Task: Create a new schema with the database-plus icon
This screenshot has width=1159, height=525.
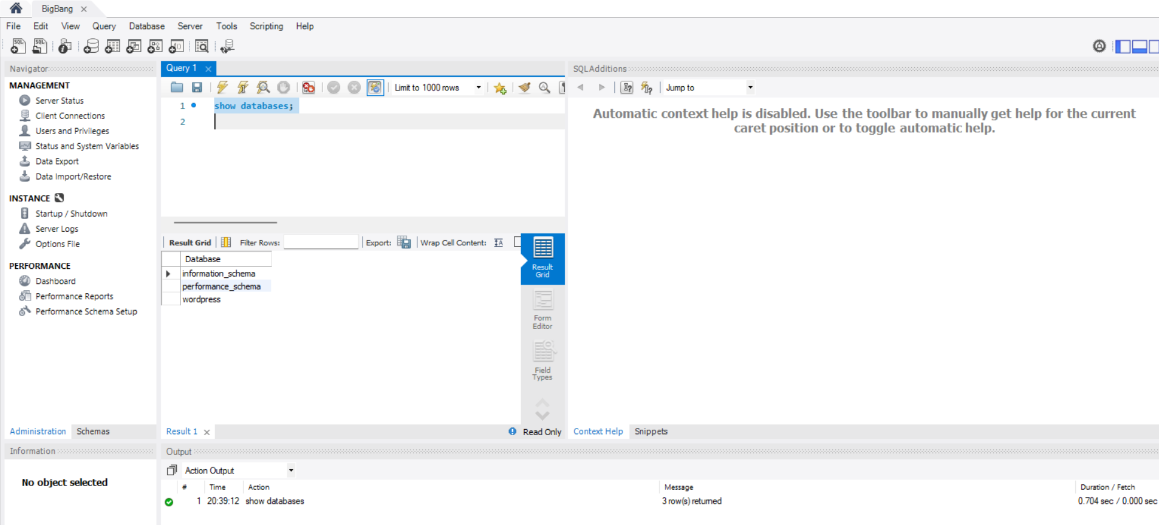Action: (91, 46)
